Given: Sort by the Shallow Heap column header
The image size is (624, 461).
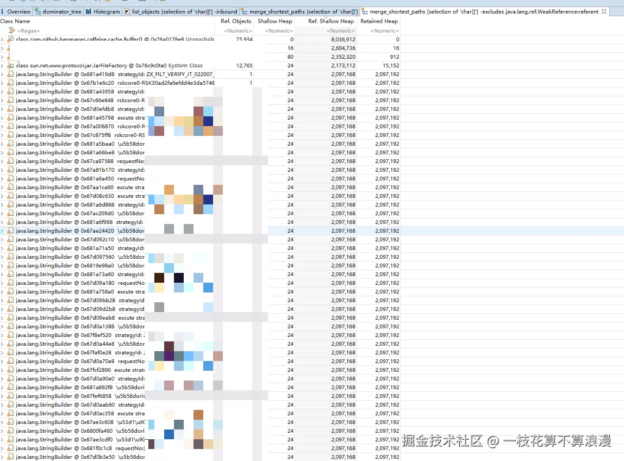Looking at the screenshot, I should (x=275, y=21).
